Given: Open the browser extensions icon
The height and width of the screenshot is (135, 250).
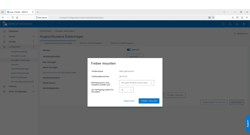Looking at the screenshot, I should (x=242, y=17).
